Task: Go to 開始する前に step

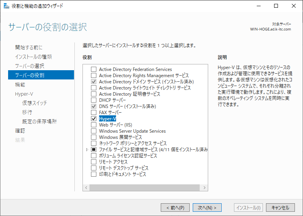Action: [29, 47]
